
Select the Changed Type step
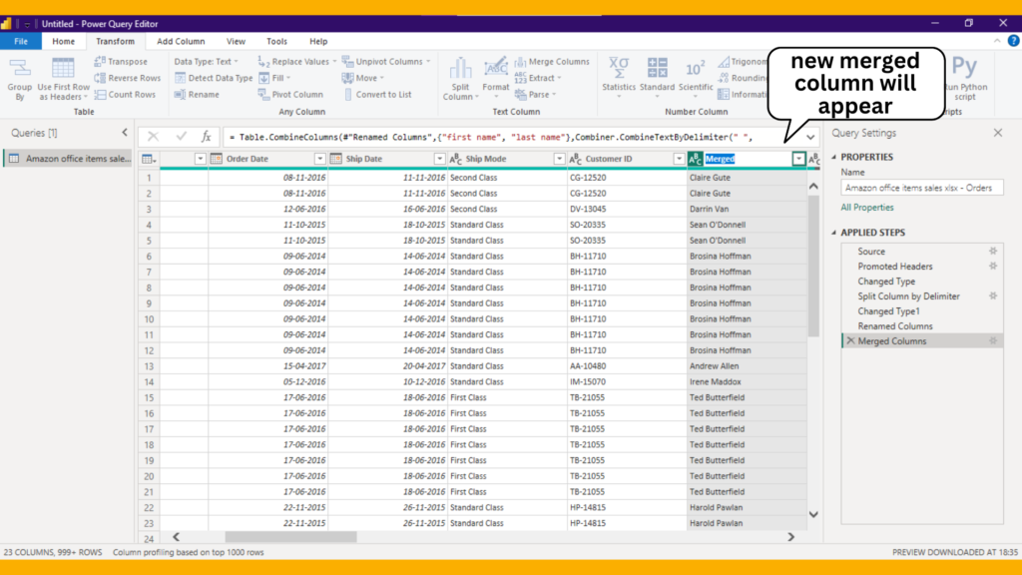[886, 281]
